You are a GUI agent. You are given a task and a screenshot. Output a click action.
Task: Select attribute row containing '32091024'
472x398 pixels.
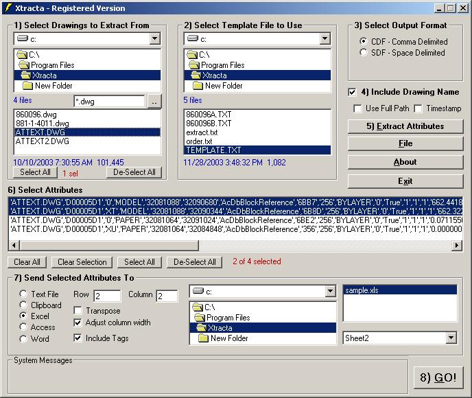tap(236, 220)
